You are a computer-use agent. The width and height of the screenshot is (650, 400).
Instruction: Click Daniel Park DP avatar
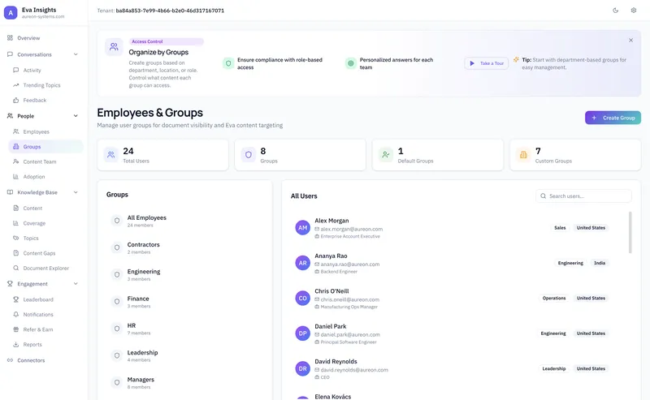click(x=302, y=333)
